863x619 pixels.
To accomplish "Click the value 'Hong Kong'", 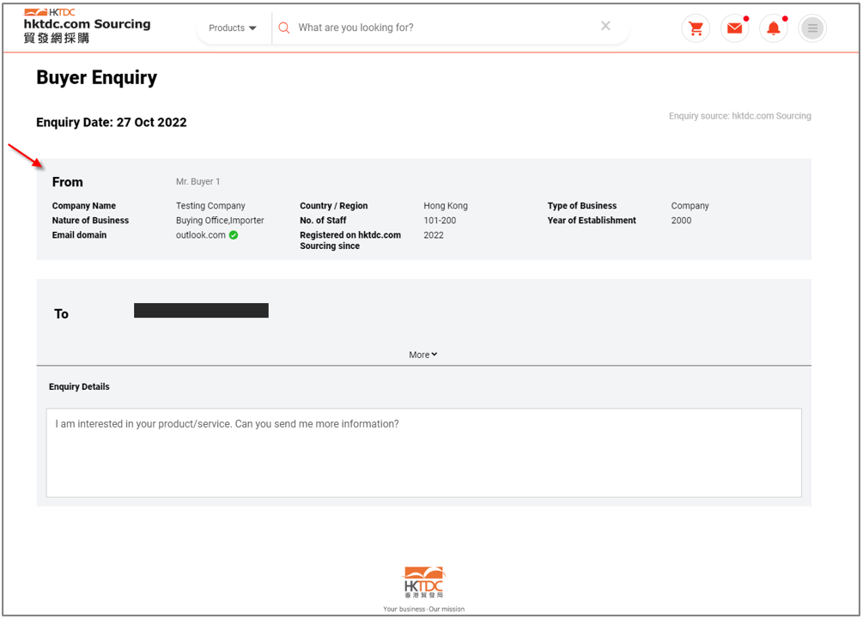I will tap(446, 206).
